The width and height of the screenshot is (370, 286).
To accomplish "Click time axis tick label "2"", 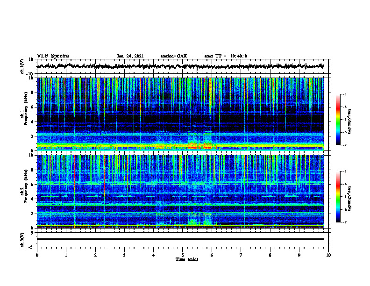I will pos(95,255).
